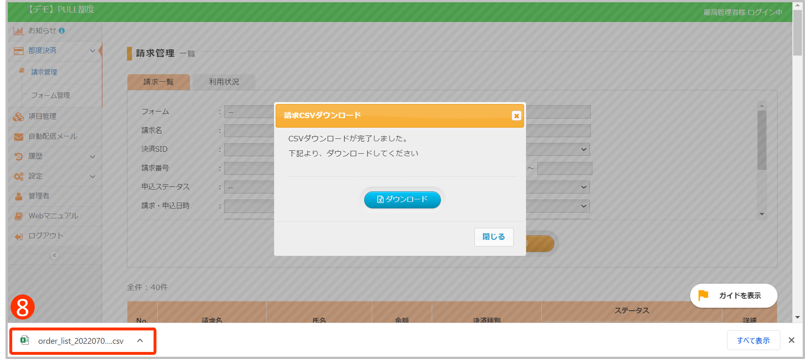This screenshot has height=359, width=805.
Task: Open order_list csv download options arrow
Action: [140, 341]
